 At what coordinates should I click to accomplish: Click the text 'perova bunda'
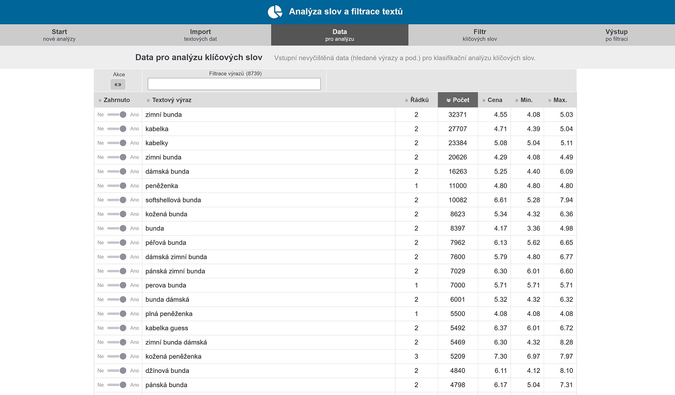166,285
